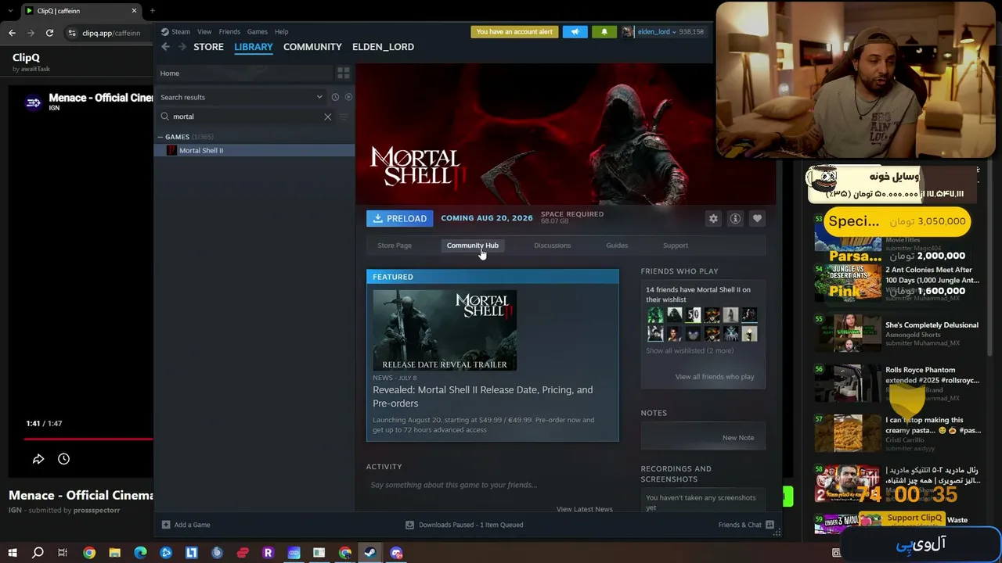1002x563 pixels.
Task: Open Task View on the taskbar
Action: point(63,553)
